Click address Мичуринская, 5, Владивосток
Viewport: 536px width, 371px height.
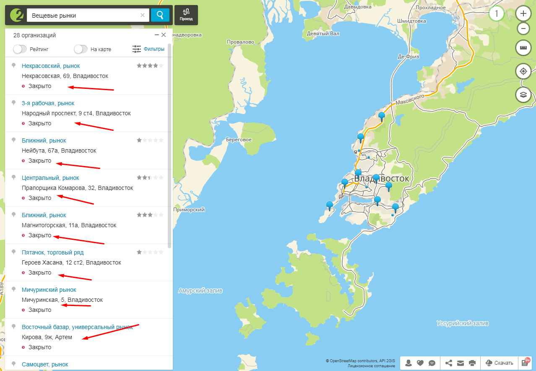[x=62, y=300]
